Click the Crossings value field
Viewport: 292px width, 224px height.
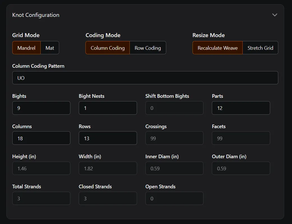pyautogui.click(x=174, y=138)
